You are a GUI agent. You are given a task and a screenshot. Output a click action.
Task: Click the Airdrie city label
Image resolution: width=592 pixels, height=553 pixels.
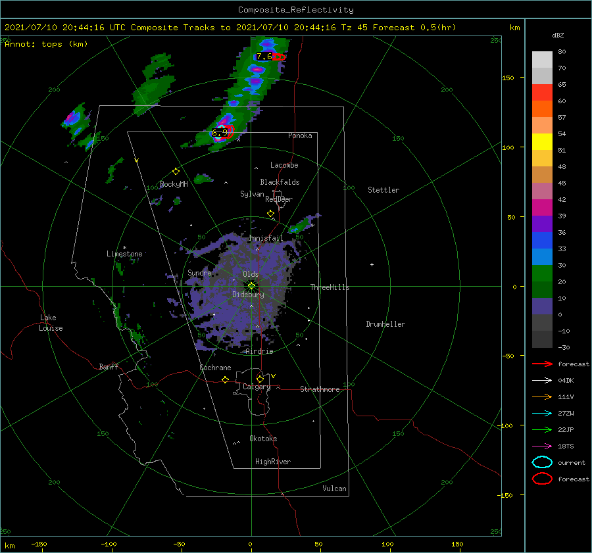pos(259,351)
